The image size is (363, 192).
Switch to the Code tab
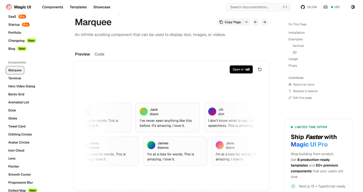(99, 54)
